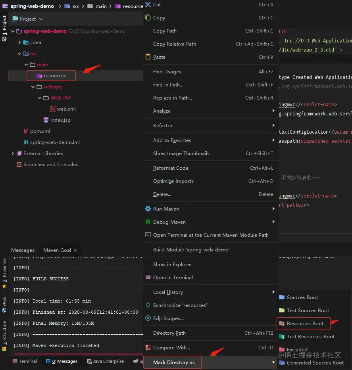Click the Resources Root folder icon
The image size is (352, 370).
pos(282,323)
